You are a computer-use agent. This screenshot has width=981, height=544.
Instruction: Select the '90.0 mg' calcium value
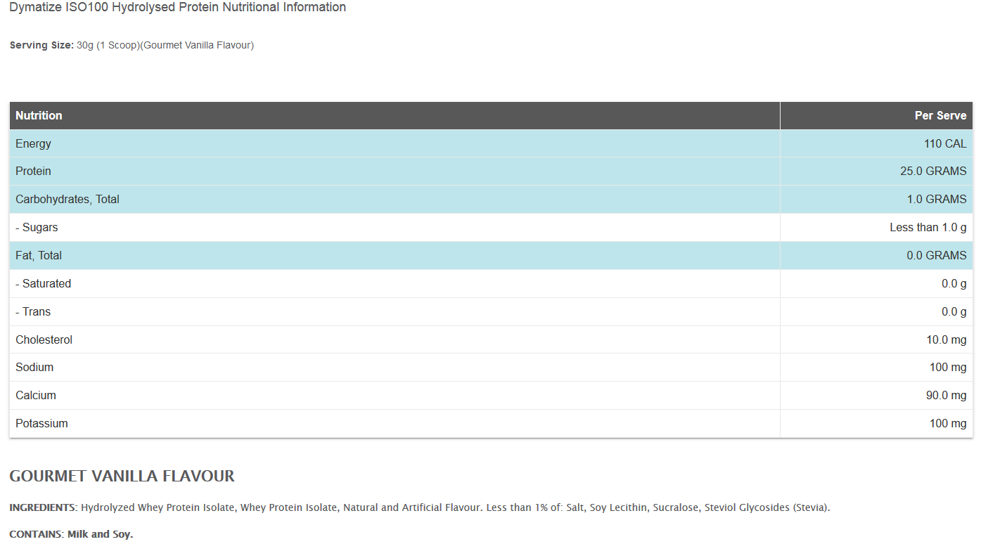947,396
